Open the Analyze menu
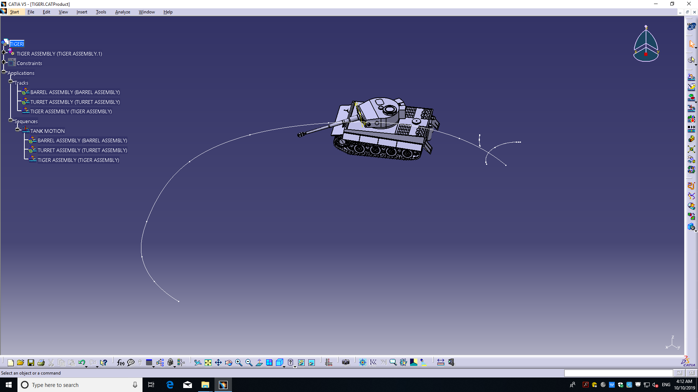 pyautogui.click(x=123, y=12)
